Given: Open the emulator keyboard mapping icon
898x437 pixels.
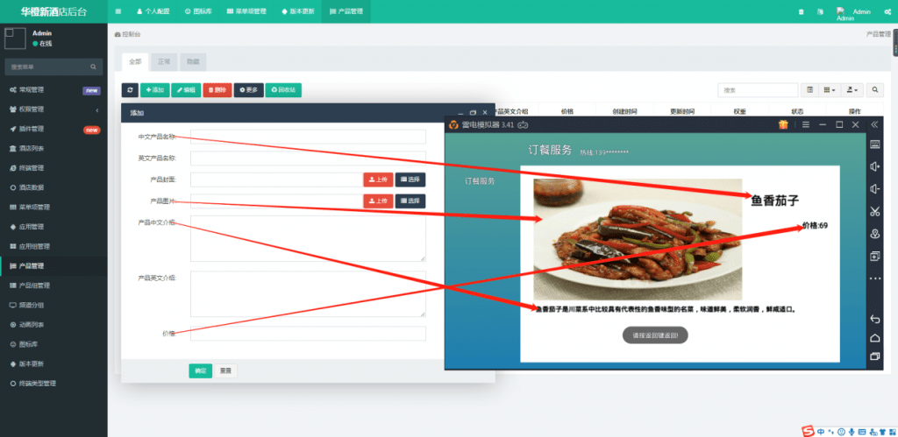Looking at the screenshot, I should click(874, 144).
